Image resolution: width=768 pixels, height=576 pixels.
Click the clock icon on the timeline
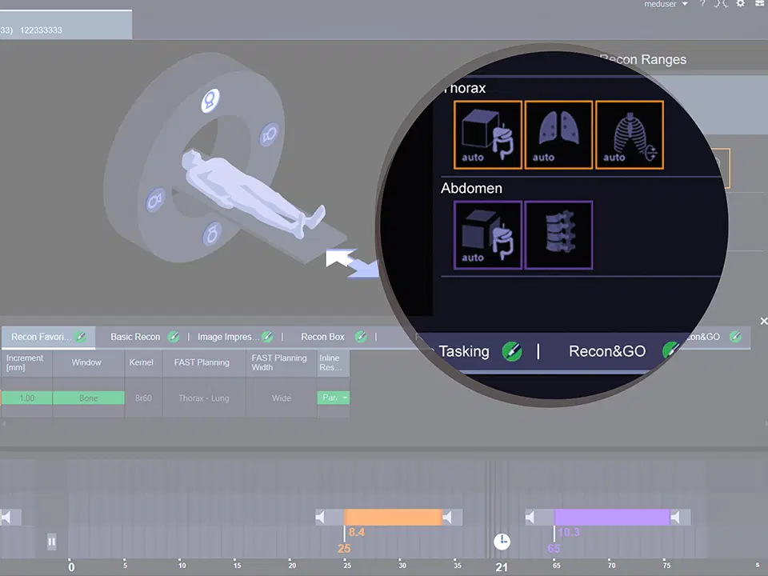501,542
